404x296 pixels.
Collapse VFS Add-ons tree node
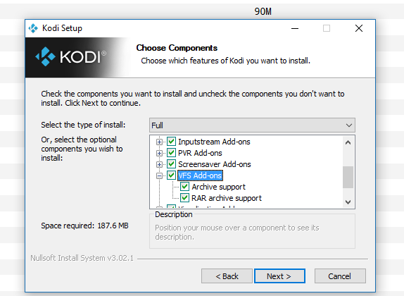159,175
